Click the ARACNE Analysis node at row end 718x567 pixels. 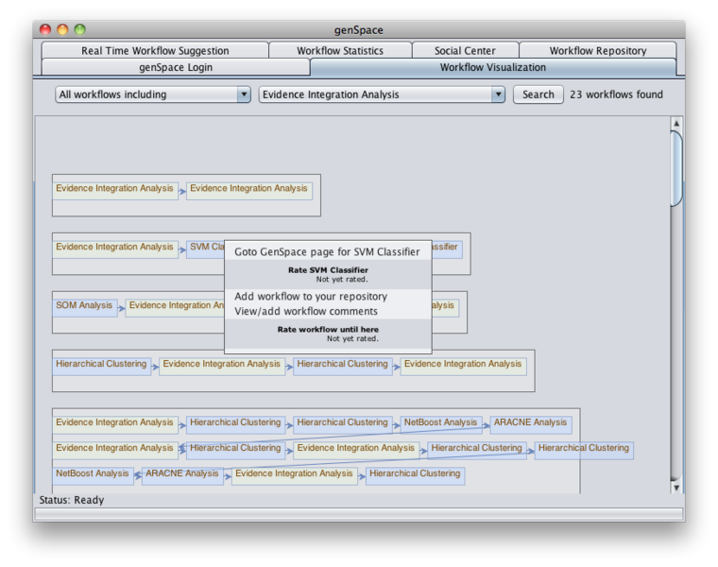coord(530,423)
